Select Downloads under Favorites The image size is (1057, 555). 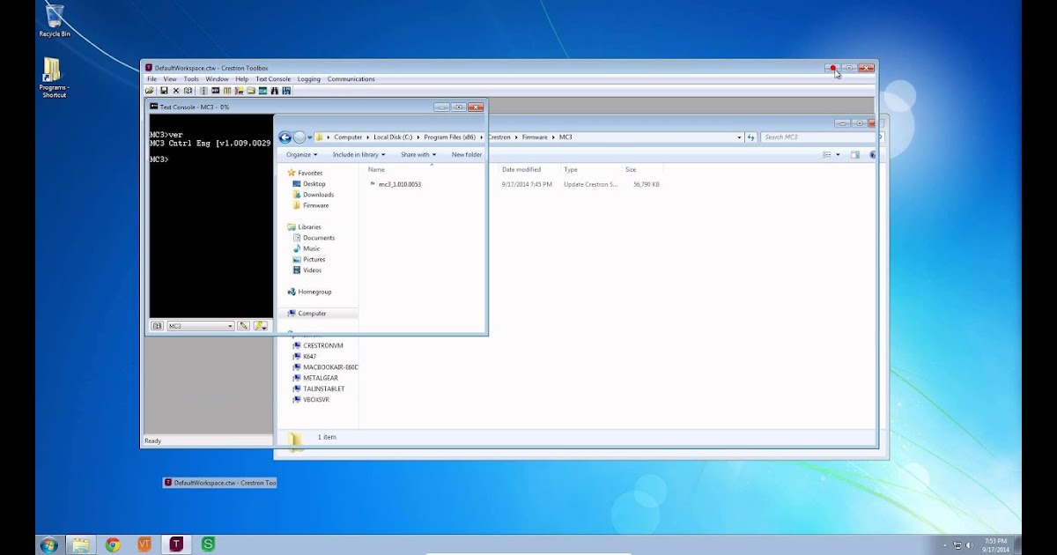pyautogui.click(x=318, y=195)
